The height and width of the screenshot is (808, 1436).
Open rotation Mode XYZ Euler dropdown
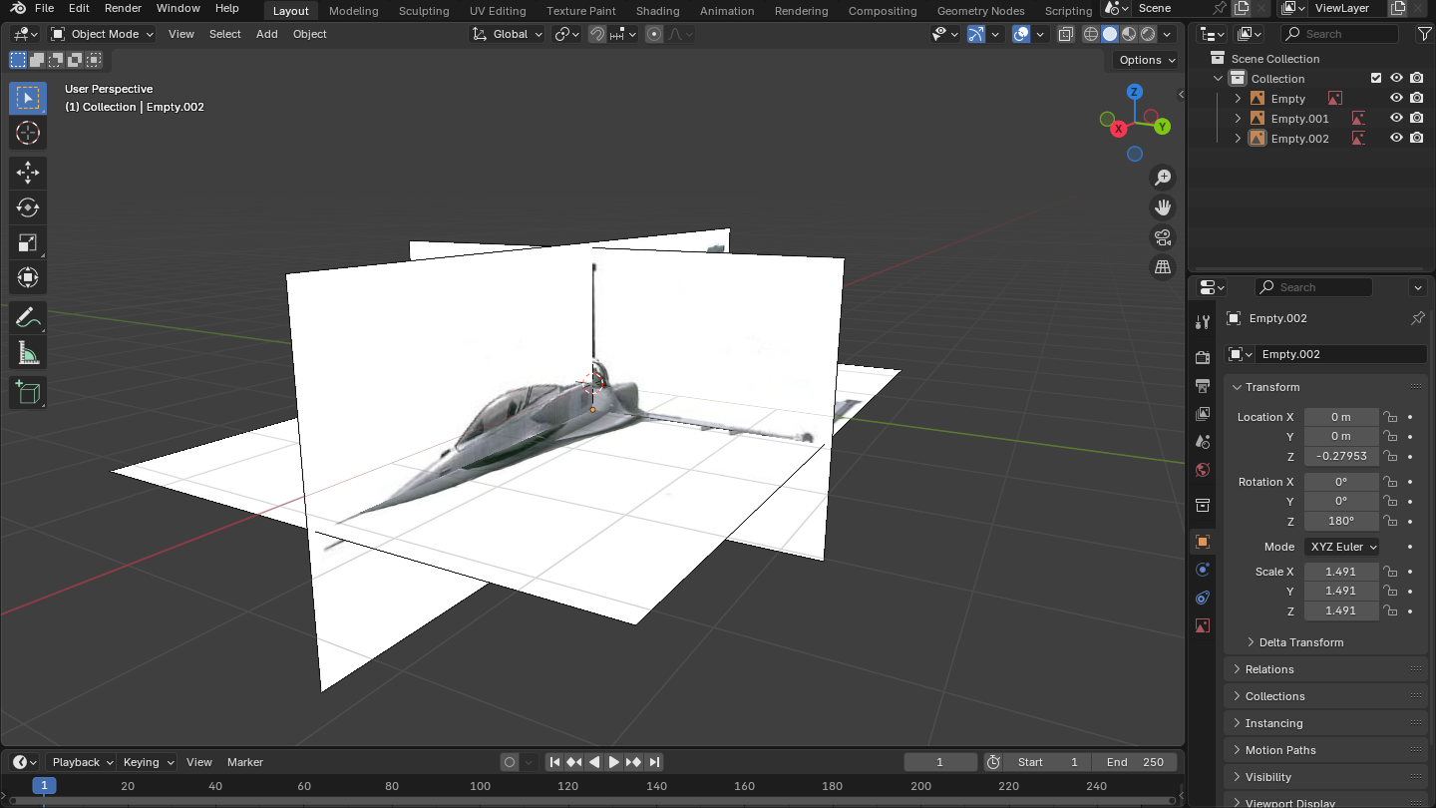coord(1342,547)
